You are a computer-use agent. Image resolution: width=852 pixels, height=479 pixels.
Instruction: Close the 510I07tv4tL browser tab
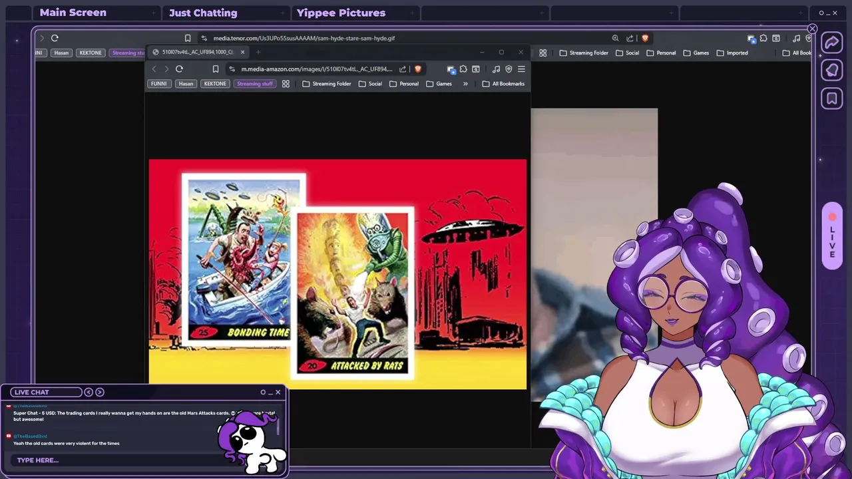pyautogui.click(x=242, y=52)
